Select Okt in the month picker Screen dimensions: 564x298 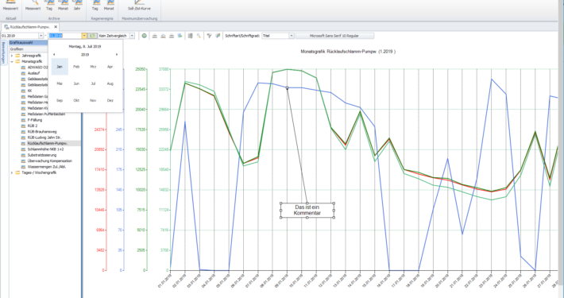(x=76, y=100)
